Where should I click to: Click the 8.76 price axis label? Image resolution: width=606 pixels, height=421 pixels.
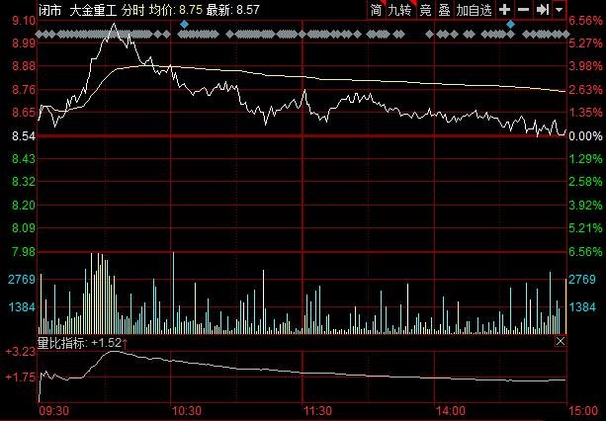tap(24, 90)
